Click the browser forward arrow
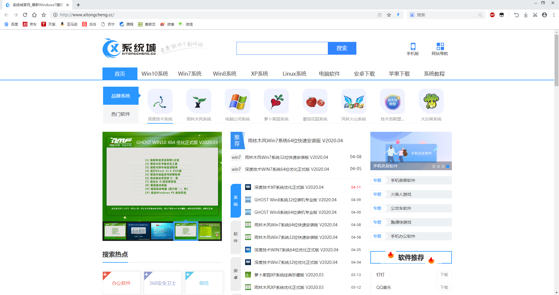The width and height of the screenshot is (559, 295). point(16,15)
